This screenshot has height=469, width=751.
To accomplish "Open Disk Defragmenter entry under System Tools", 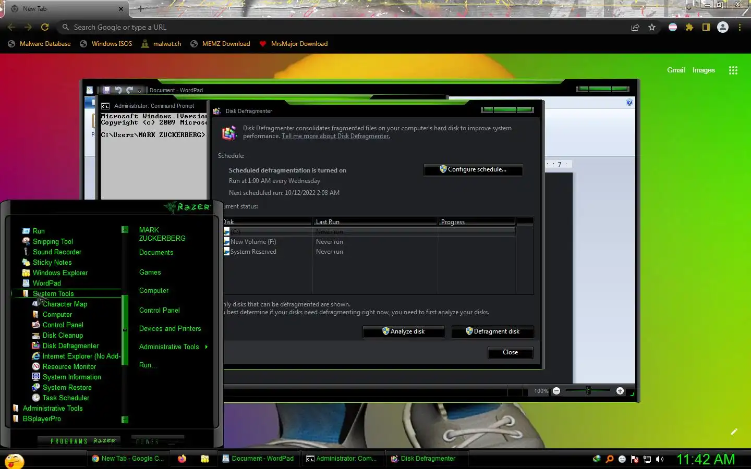I will tap(70, 345).
